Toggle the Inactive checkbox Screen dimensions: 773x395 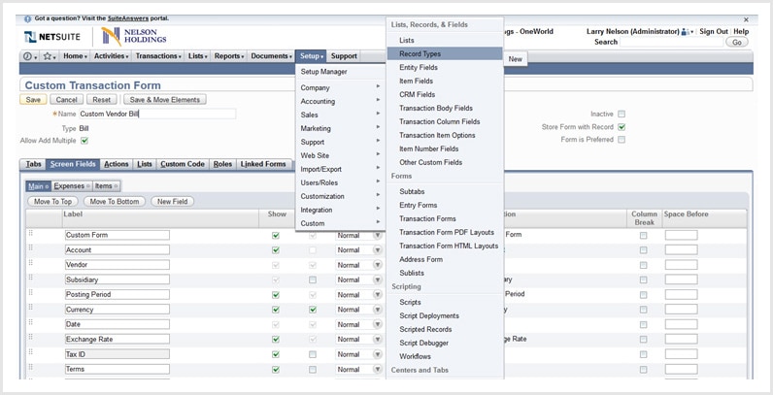pyautogui.click(x=622, y=114)
